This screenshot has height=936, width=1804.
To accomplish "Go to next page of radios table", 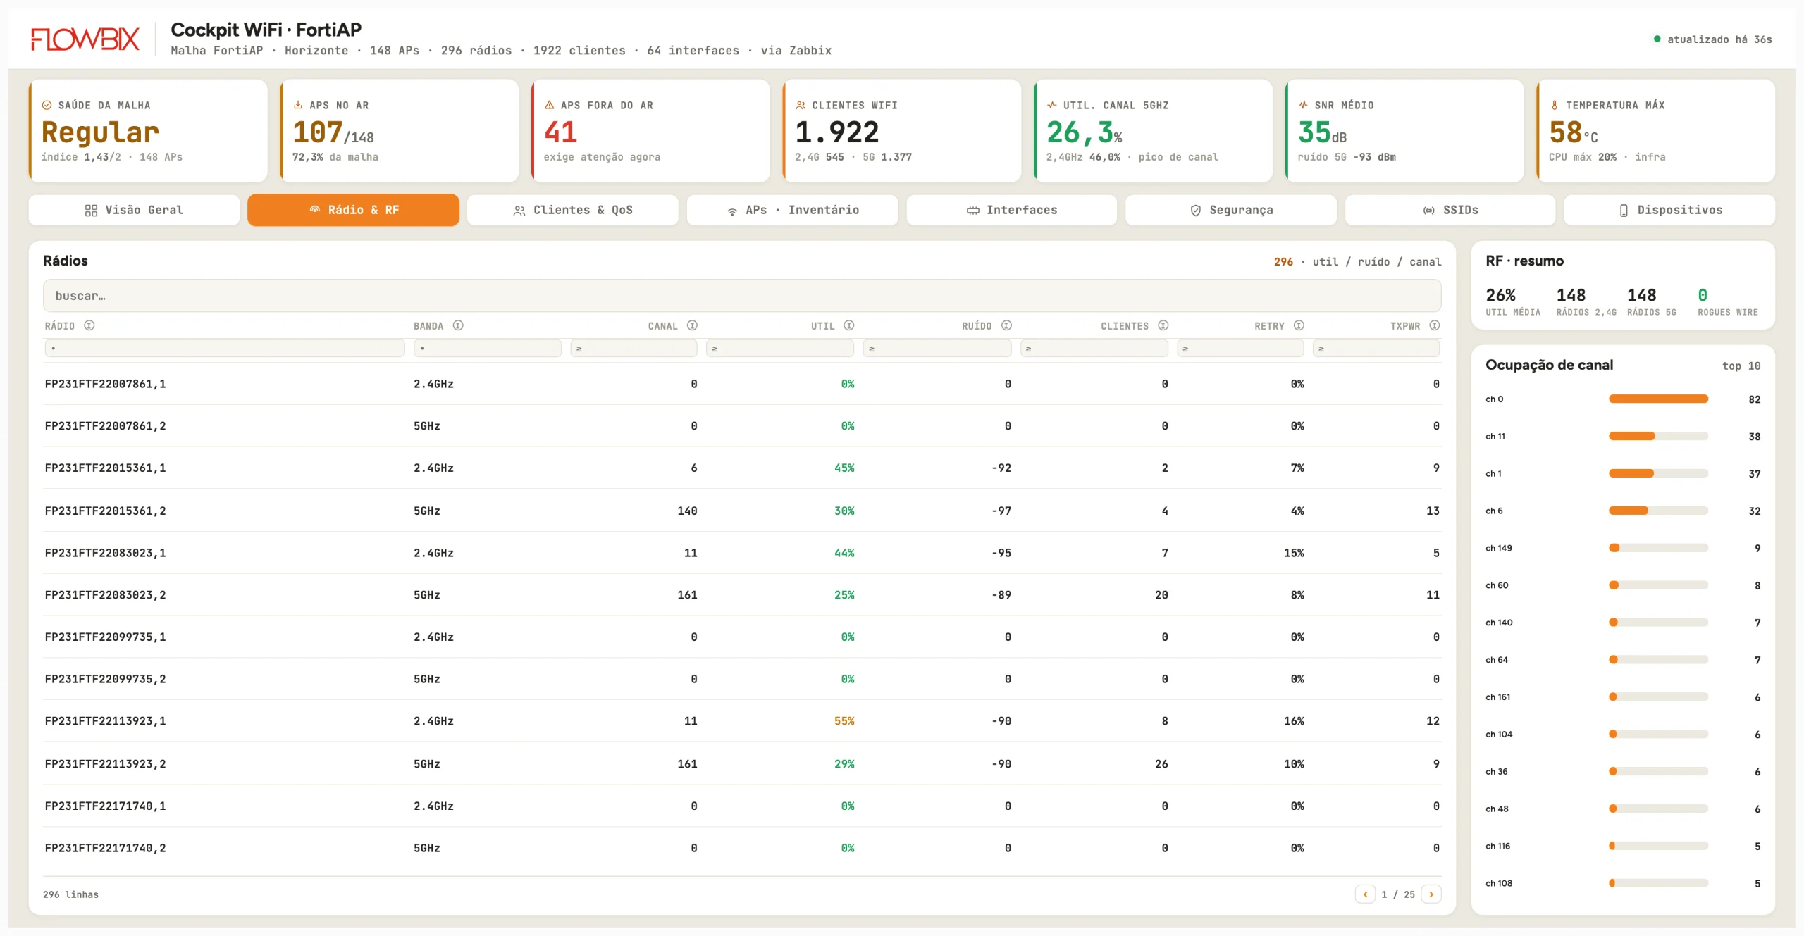I will click(1431, 894).
